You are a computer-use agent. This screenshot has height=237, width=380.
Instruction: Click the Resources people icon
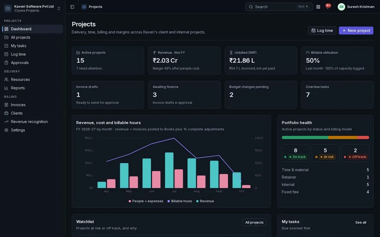pos(6,79)
